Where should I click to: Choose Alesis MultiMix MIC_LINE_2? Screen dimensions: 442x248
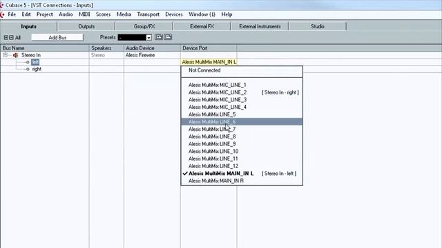(242, 92)
